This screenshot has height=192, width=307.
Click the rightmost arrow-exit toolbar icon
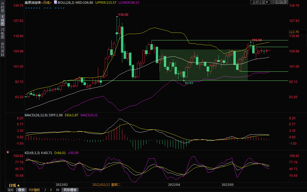point(286,2)
